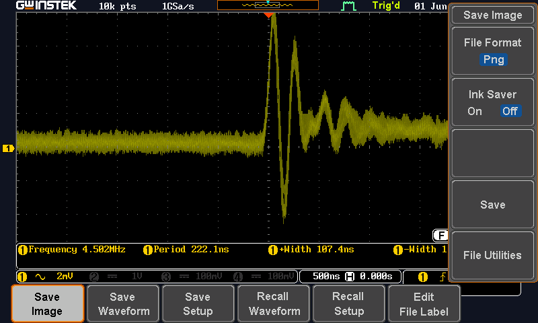This screenshot has width=538, height=323.
Task: Open the Recall Waveform menu
Action: point(274,303)
